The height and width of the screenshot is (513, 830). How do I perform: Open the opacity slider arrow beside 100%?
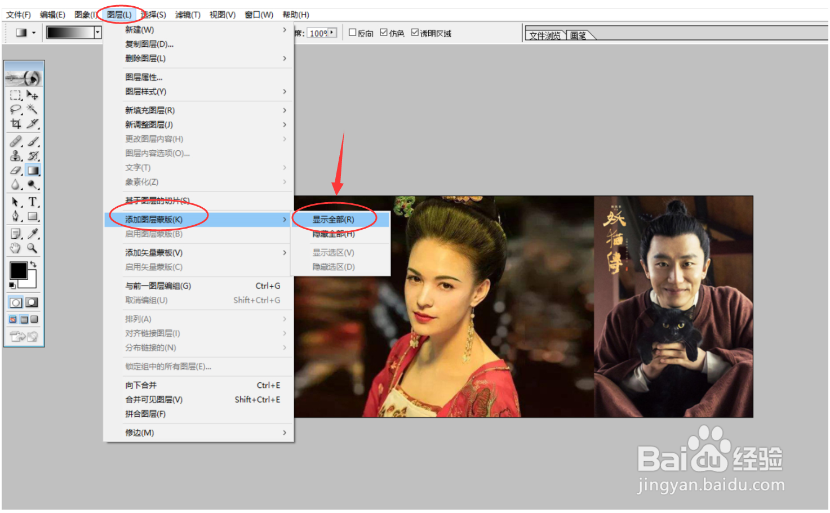coord(332,33)
